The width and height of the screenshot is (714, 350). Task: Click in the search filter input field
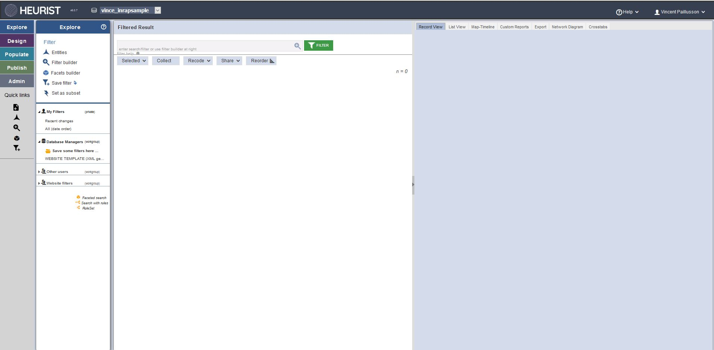(x=205, y=46)
